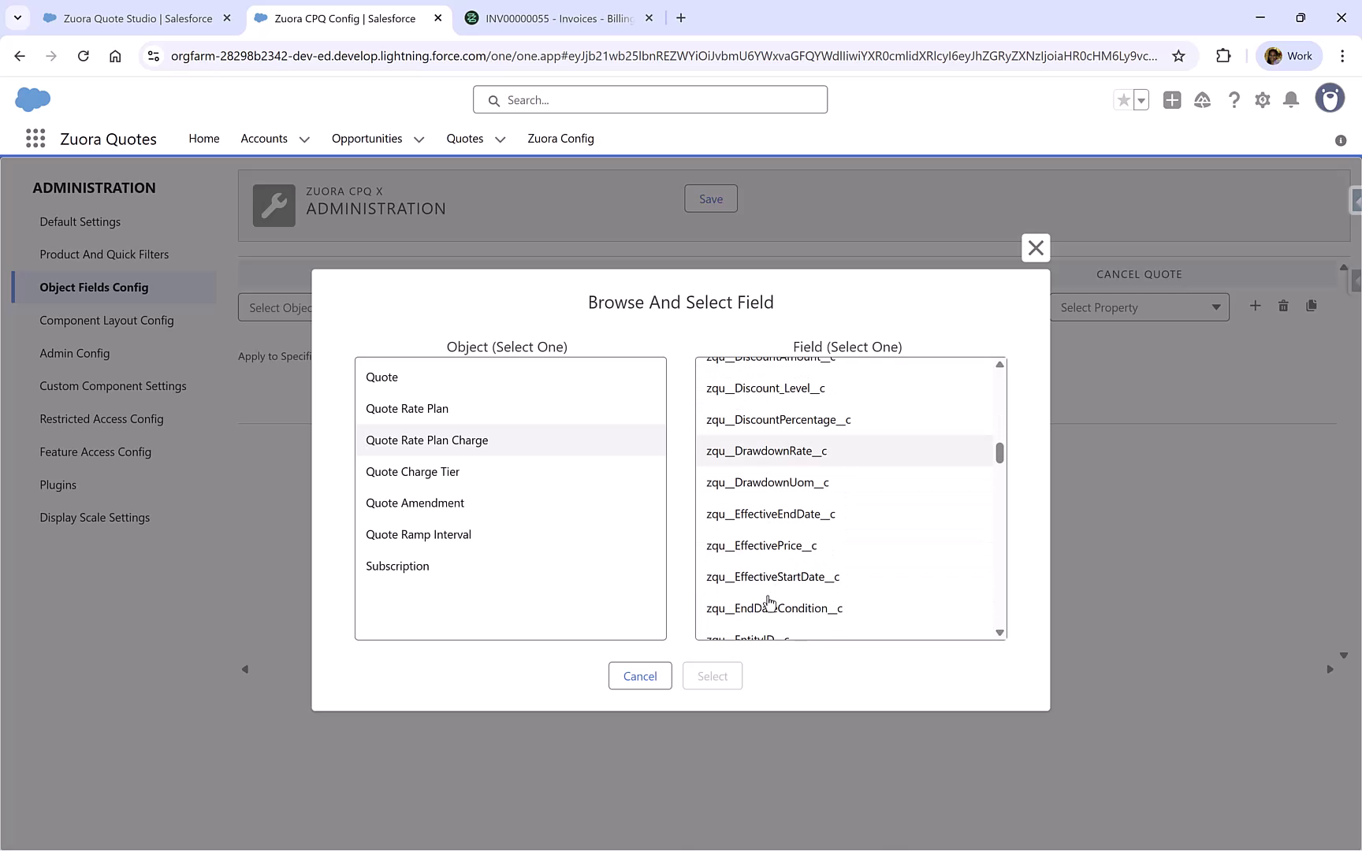
Task: Switch to the Zuora Config tab
Action: (560, 139)
